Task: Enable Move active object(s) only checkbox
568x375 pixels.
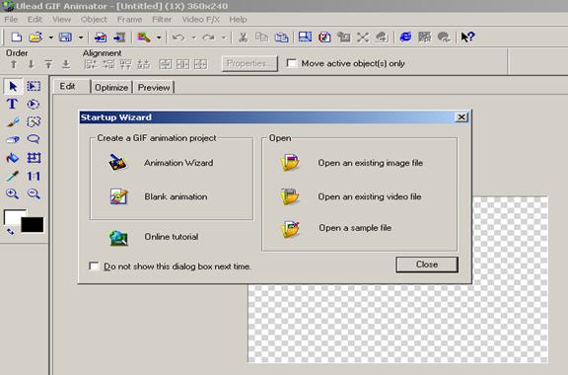Action: pos(292,63)
